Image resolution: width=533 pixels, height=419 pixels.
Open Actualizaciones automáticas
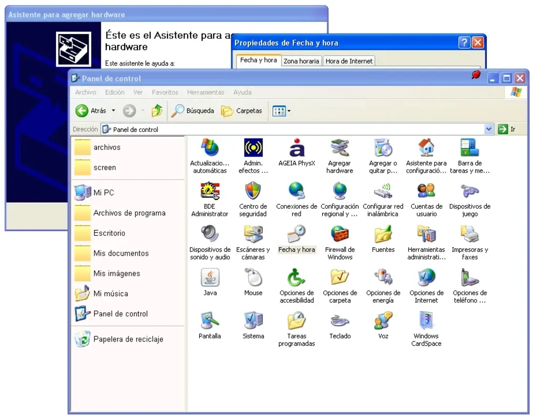coord(210,148)
